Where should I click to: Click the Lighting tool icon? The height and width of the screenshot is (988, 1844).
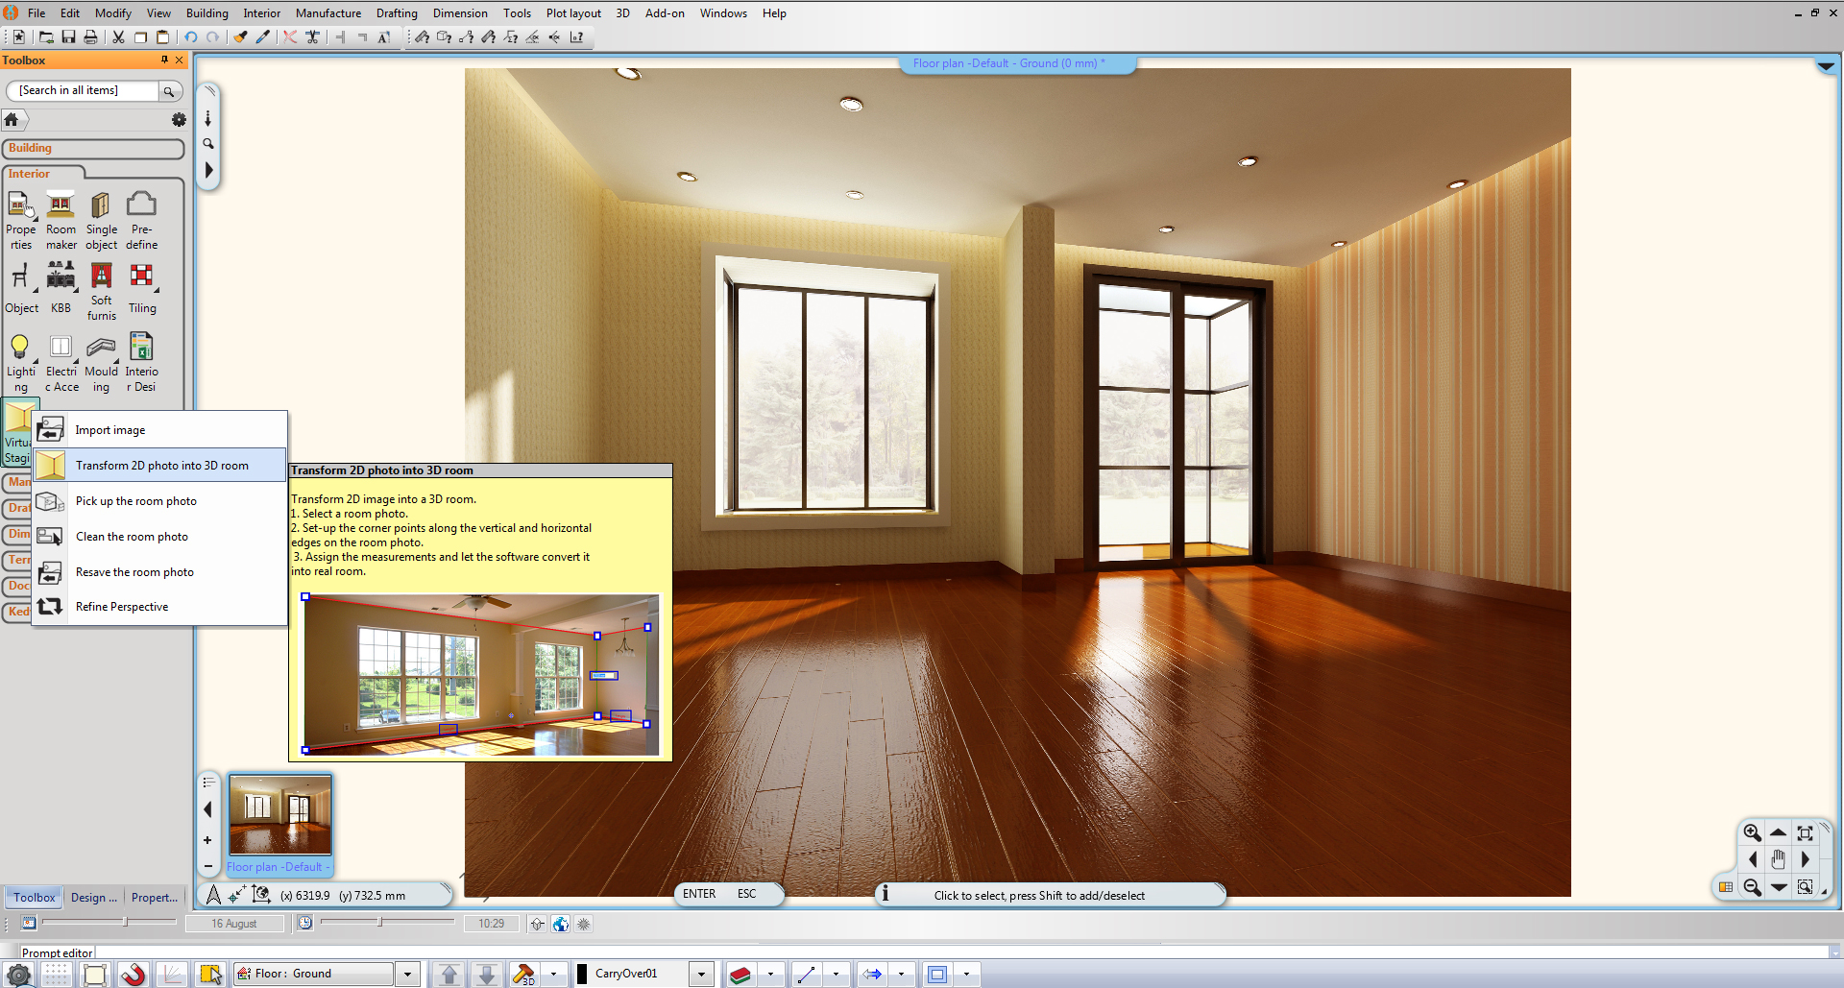pyautogui.click(x=19, y=348)
